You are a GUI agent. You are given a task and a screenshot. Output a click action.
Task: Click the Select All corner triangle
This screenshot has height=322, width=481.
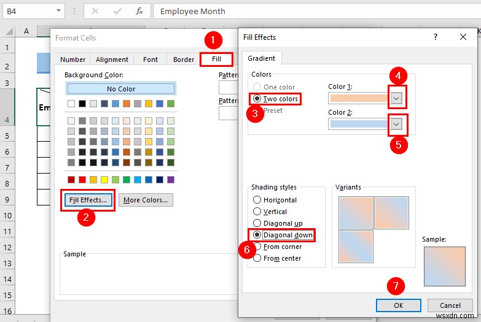[x=9, y=31]
